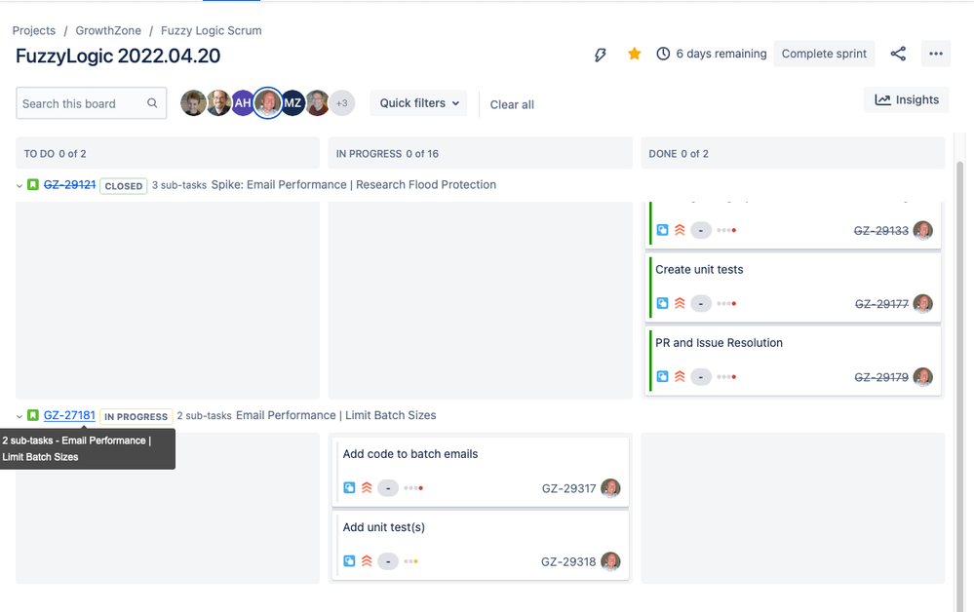Open the Add code to batch emails card
The image size is (974, 612).
[480, 472]
